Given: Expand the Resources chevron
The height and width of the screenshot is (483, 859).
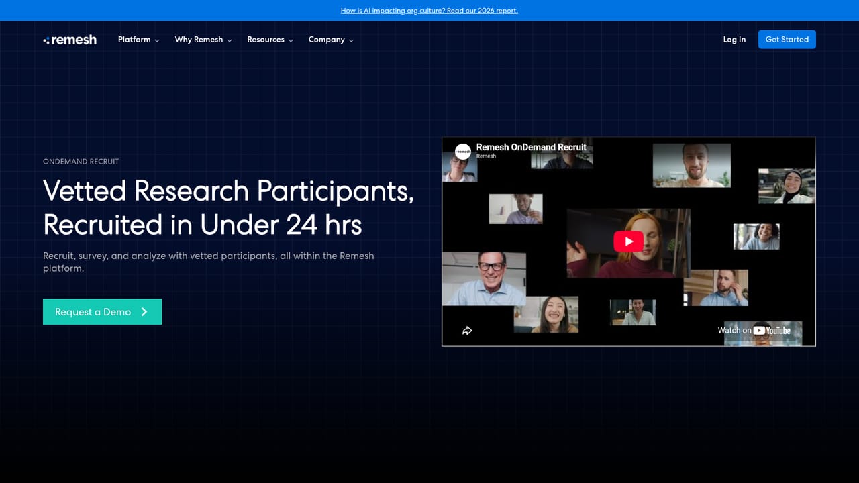Looking at the screenshot, I should coord(291,40).
